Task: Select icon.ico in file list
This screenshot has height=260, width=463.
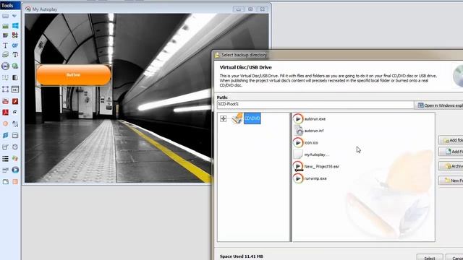Action: [x=311, y=143]
